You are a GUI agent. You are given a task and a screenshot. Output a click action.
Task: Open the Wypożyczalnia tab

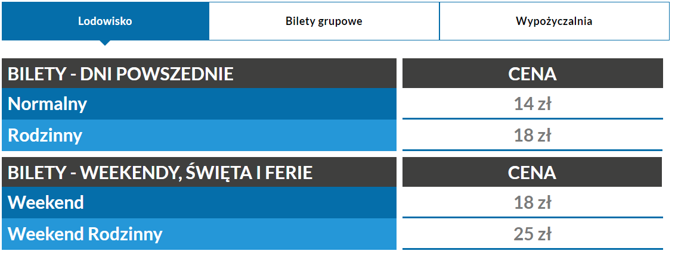tap(554, 21)
